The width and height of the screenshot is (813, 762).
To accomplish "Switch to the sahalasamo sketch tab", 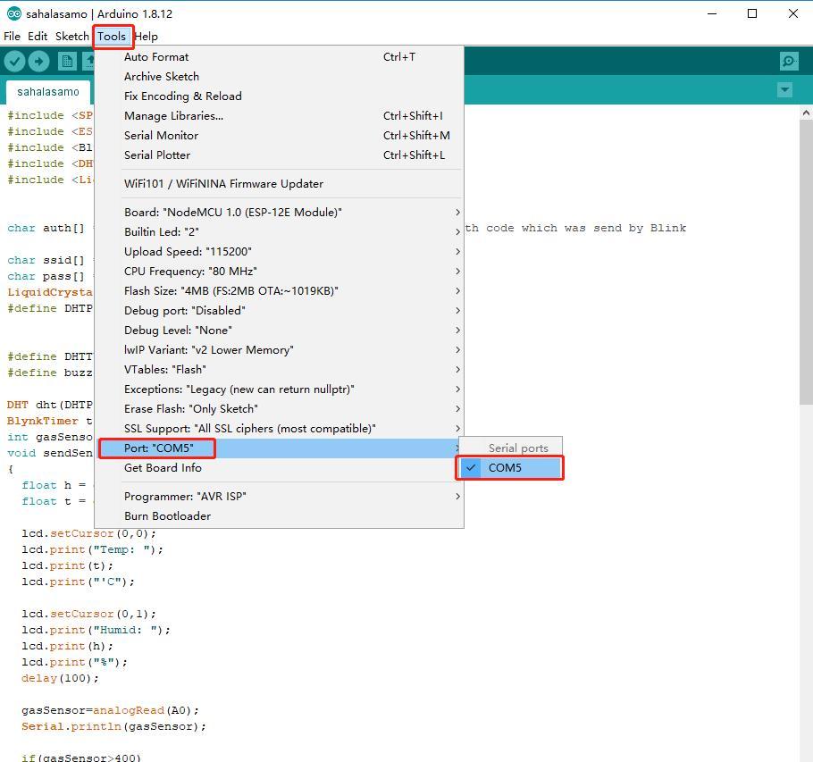I will click(48, 92).
